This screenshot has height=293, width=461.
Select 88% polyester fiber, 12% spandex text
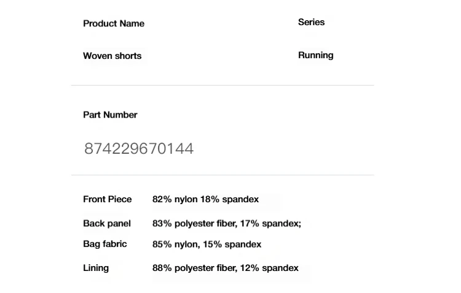point(225,268)
